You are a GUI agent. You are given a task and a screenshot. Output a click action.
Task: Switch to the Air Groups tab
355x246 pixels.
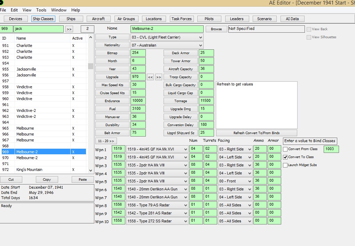pos(126,19)
